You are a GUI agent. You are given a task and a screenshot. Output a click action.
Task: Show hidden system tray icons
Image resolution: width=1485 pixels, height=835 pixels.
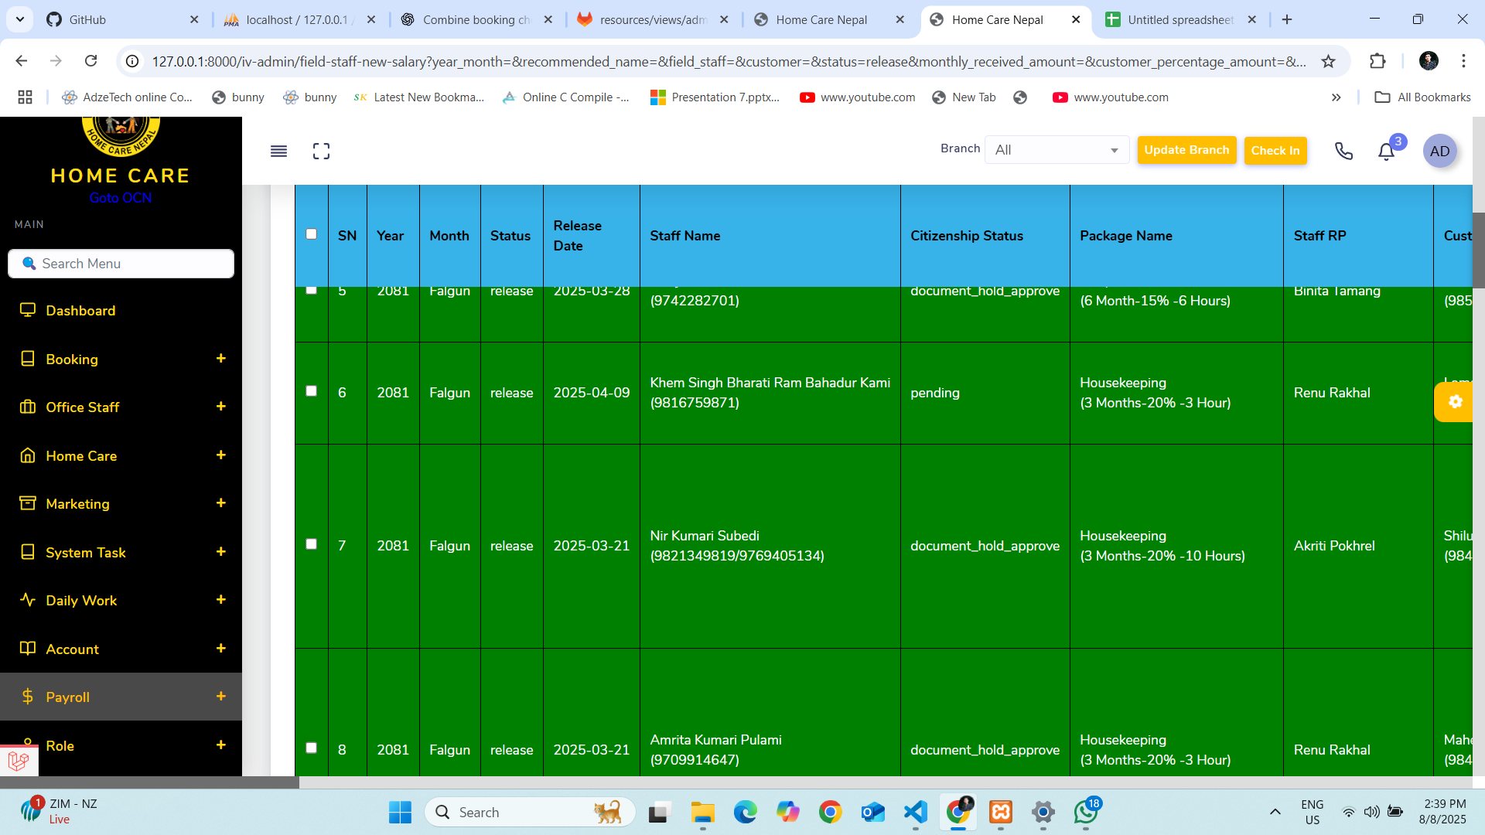point(1275,813)
